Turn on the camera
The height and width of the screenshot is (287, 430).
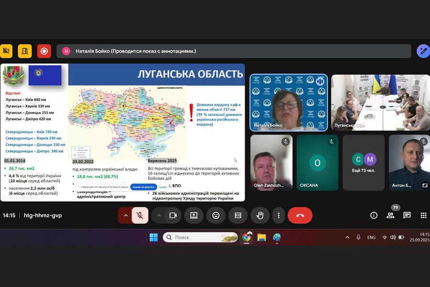173,215
